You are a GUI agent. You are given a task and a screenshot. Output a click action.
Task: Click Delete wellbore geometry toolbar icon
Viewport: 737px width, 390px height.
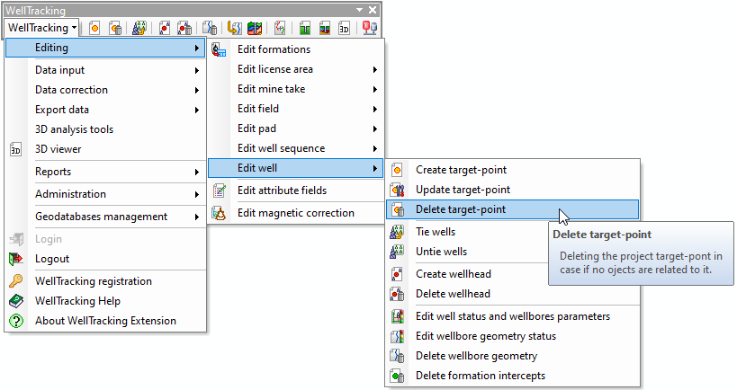(x=210, y=28)
